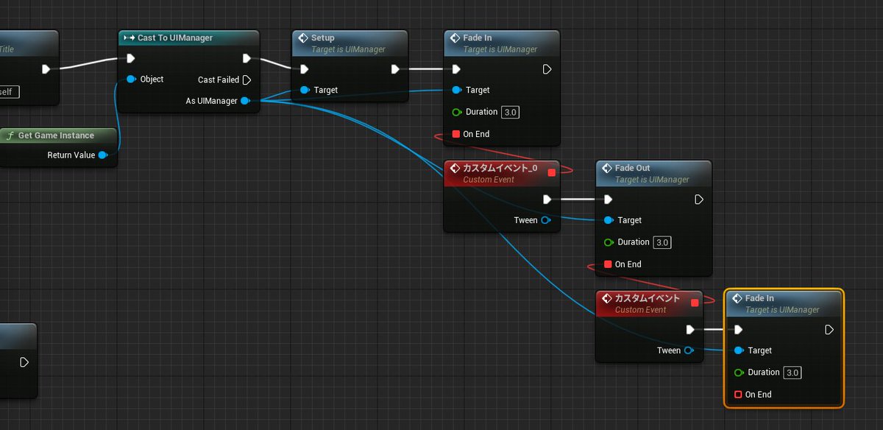The image size is (883, 430).
Task: Click the On End pin of first Fade In
Action: 456,134
